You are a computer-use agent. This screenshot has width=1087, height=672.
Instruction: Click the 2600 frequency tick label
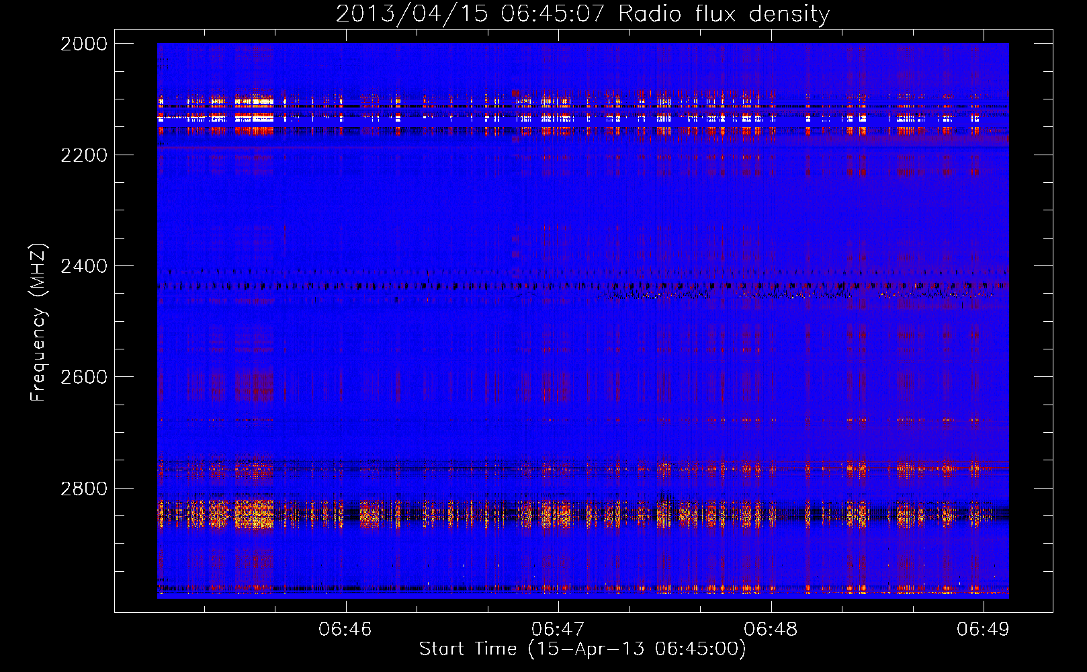click(x=84, y=377)
